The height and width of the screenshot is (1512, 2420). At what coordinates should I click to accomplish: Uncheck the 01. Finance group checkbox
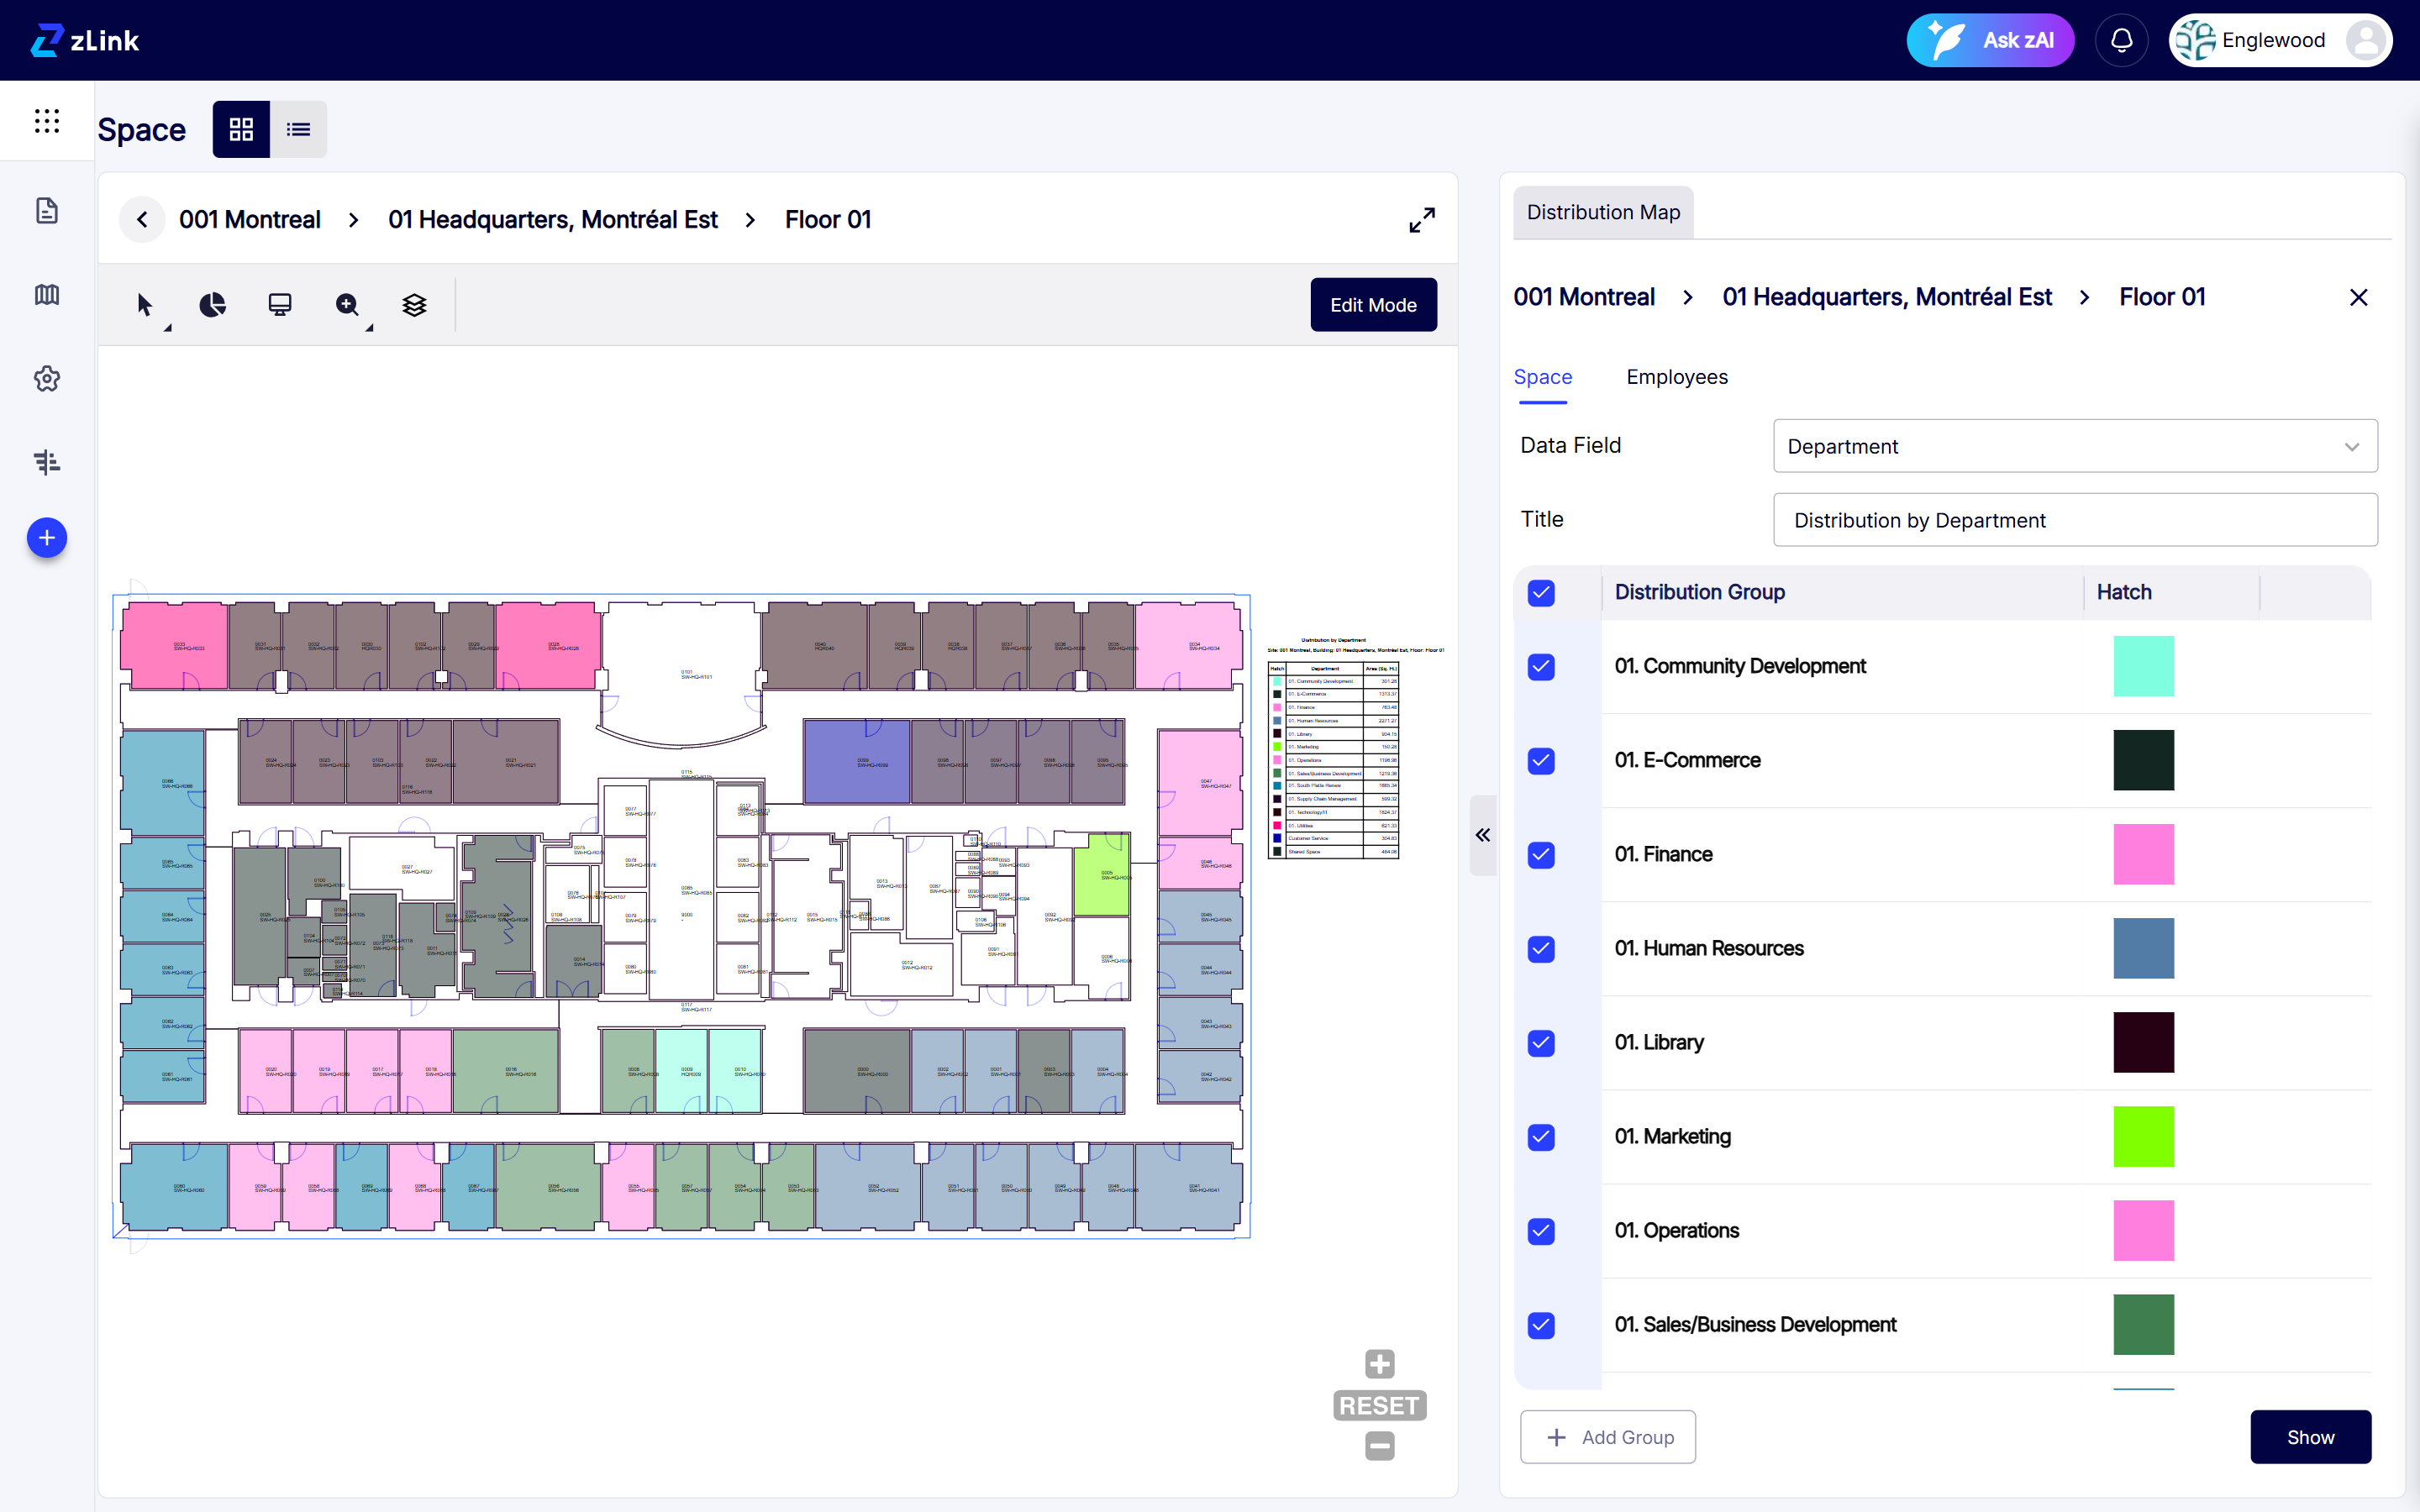(1541, 855)
